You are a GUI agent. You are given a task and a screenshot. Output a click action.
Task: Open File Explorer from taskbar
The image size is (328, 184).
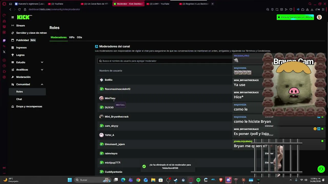click(x=153, y=180)
